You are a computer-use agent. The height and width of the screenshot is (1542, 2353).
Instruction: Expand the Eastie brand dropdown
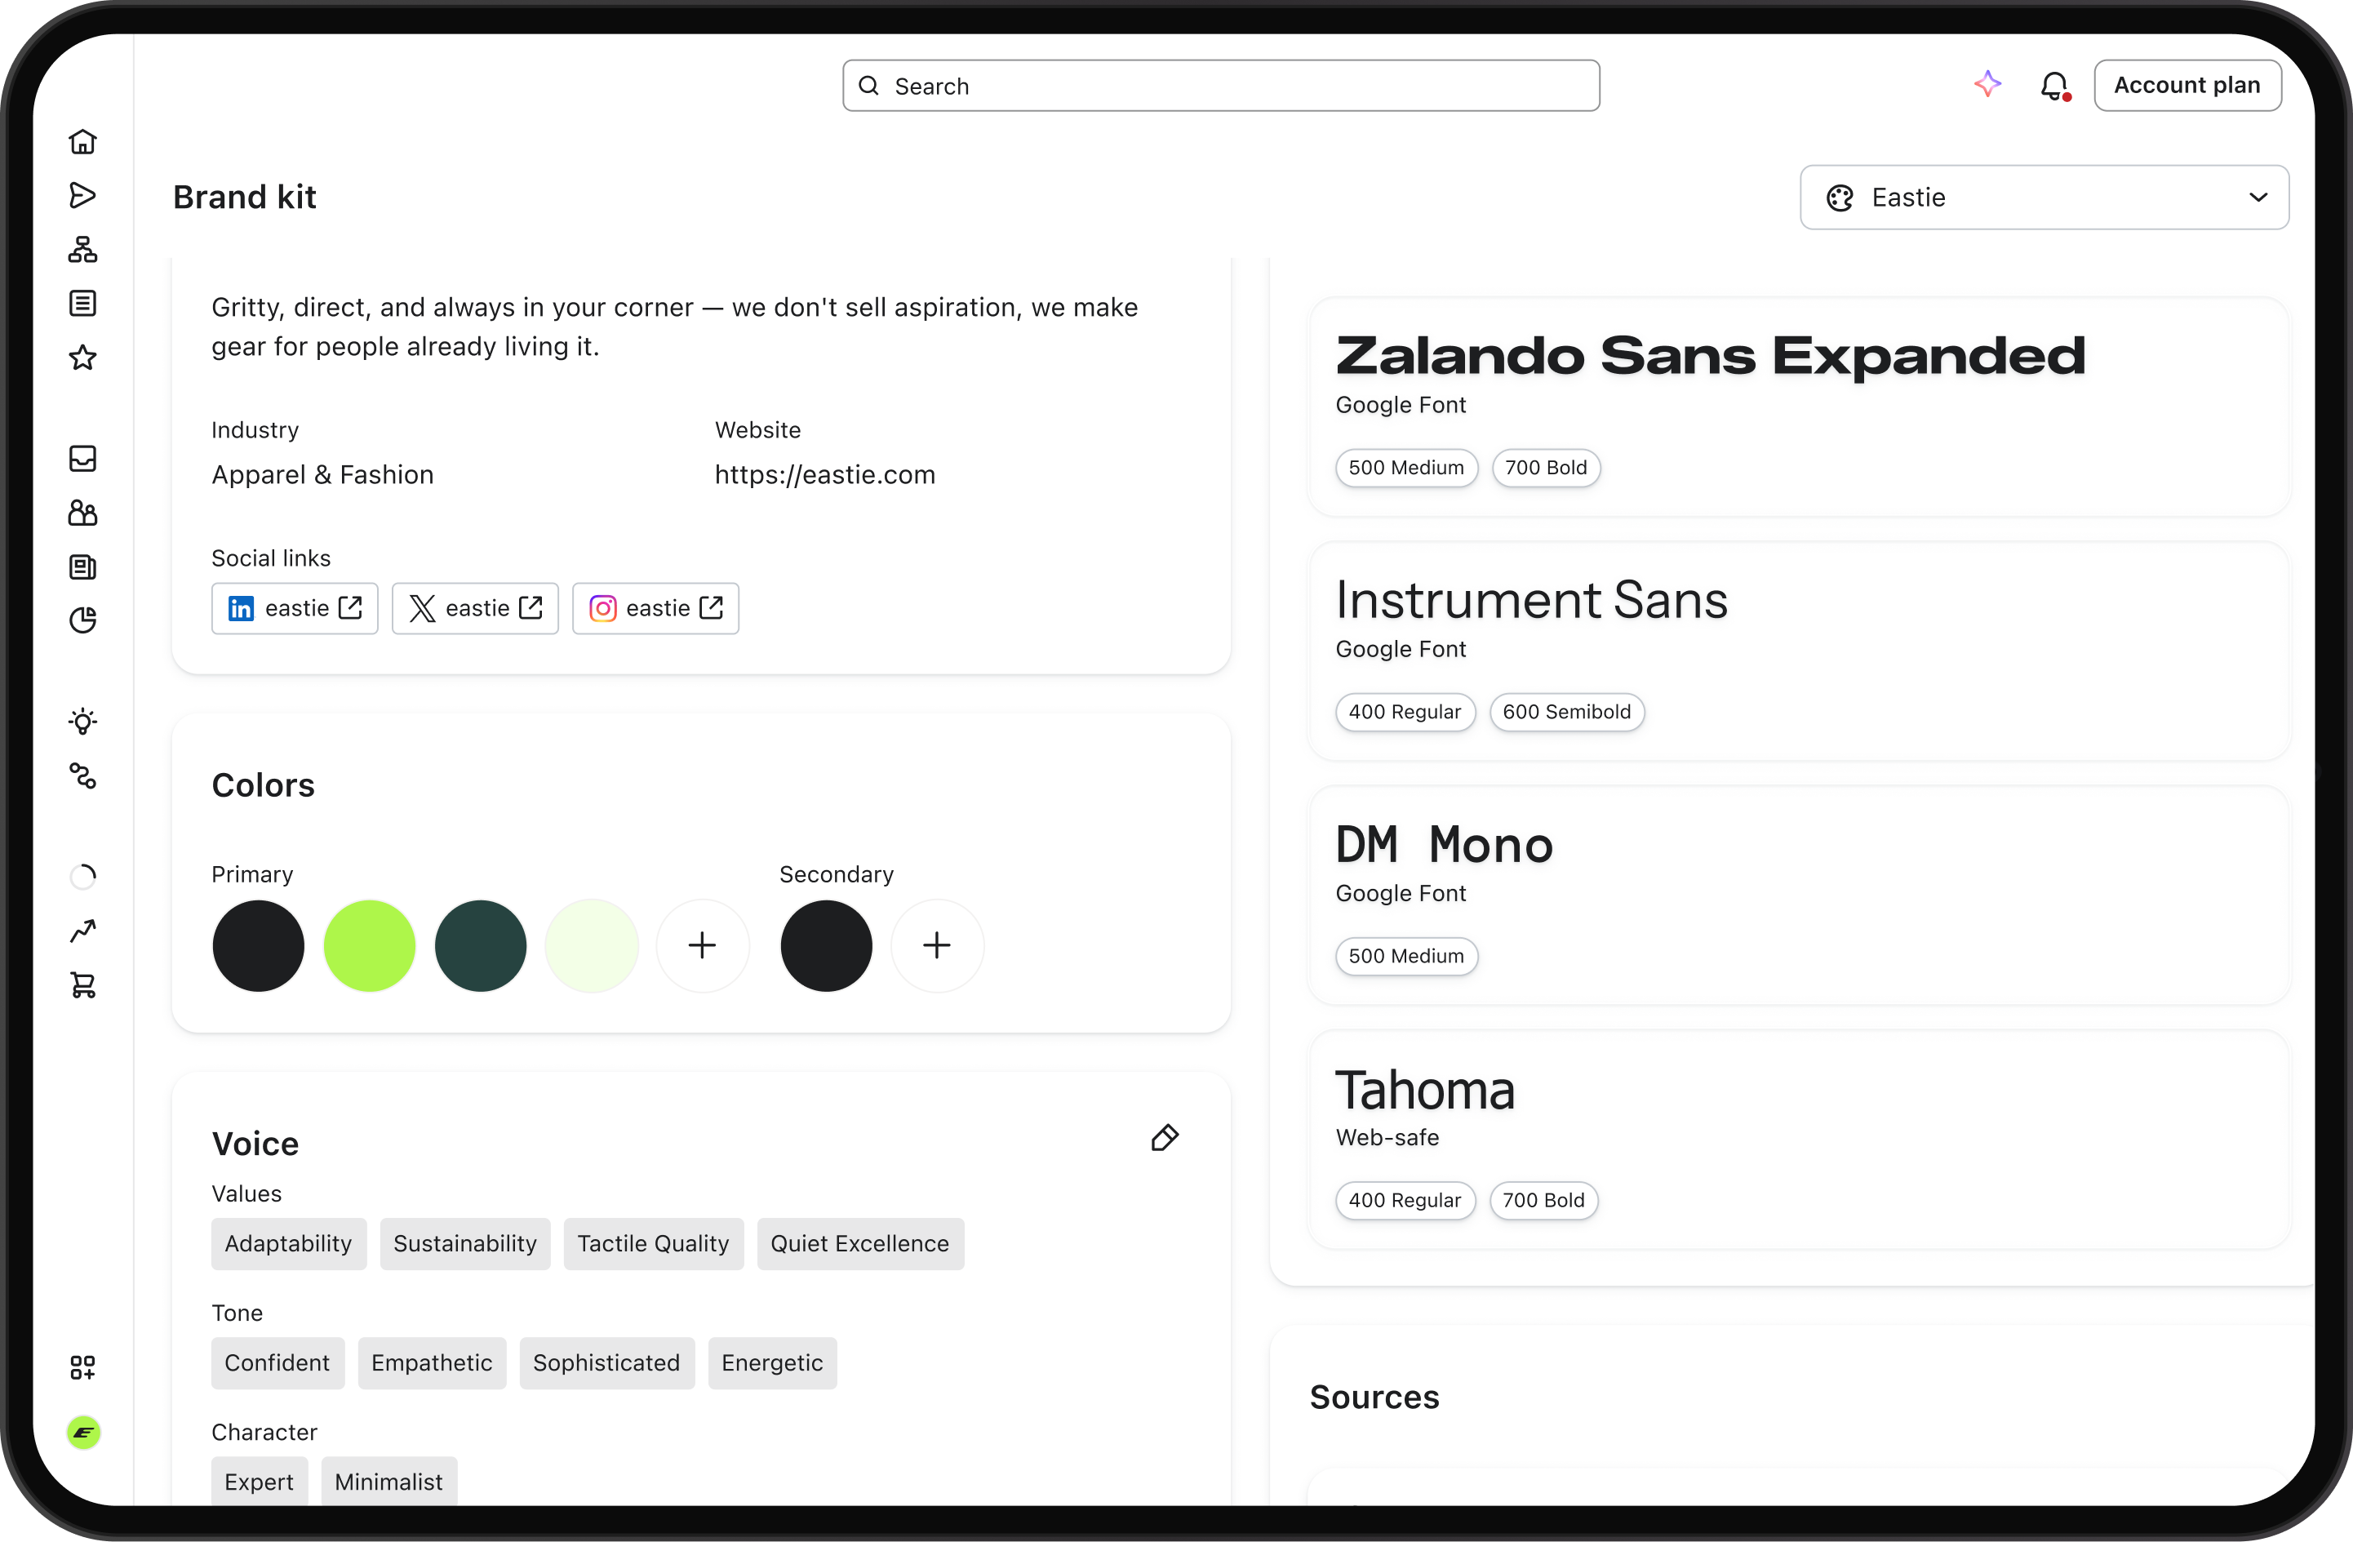point(2044,198)
